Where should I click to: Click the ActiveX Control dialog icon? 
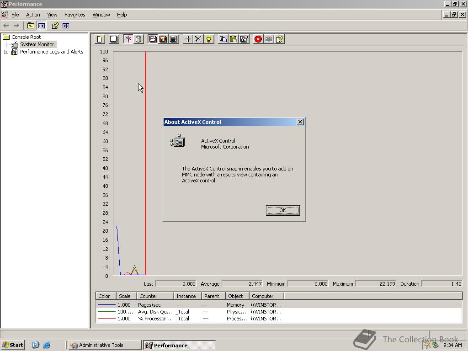click(x=178, y=141)
